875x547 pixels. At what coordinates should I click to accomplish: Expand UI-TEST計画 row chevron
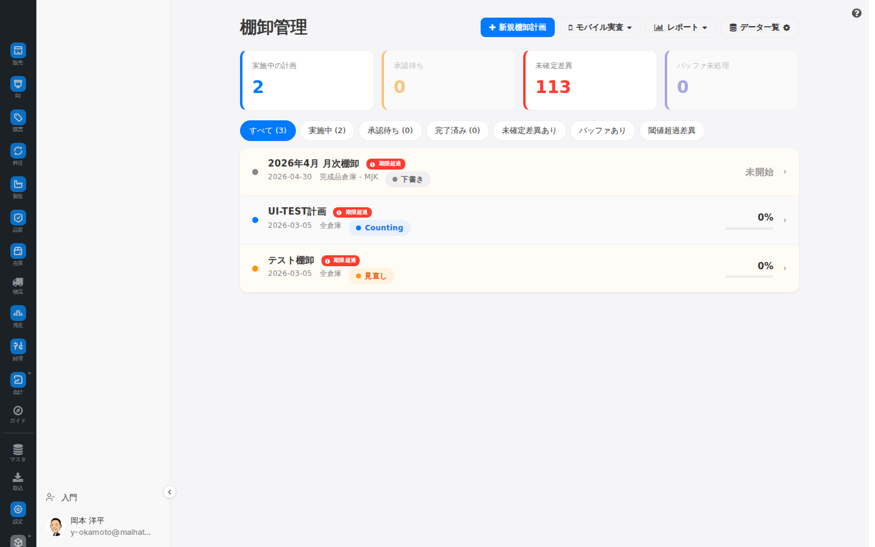tap(785, 221)
